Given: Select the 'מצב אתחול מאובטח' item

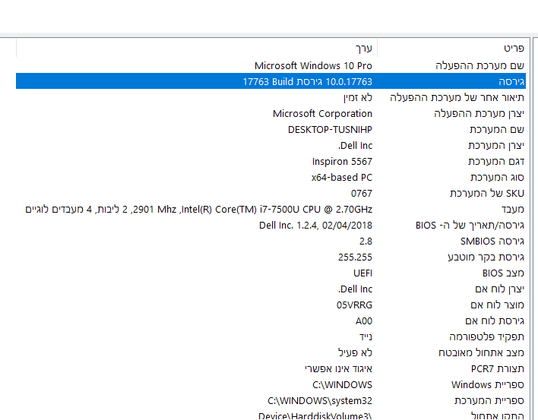Looking at the screenshot, I should (481, 353).
